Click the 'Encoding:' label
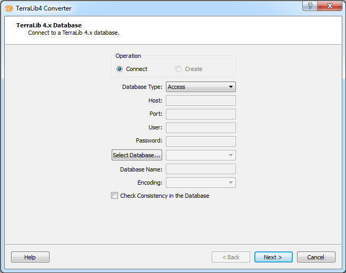The width and height of the screenshot is (346, 273). point(150,183)
